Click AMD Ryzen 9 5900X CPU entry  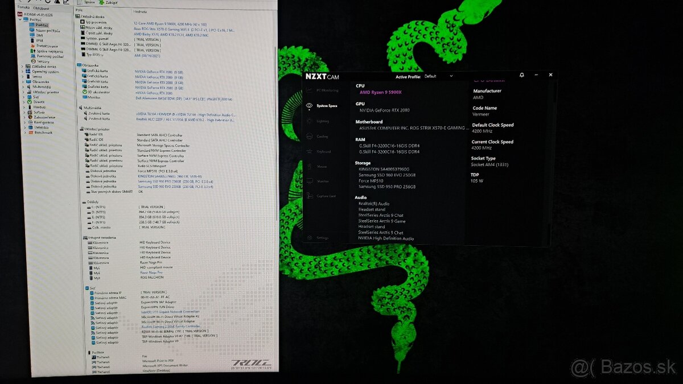[x=380, y=92]
